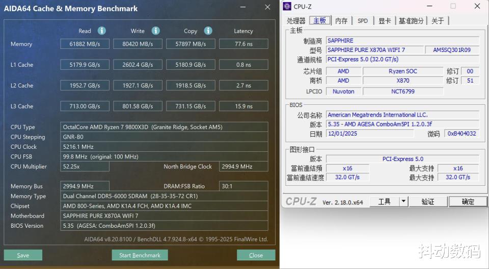Open the 工具 dropdown arrow in CPU-Z

(x=403, y=202)
